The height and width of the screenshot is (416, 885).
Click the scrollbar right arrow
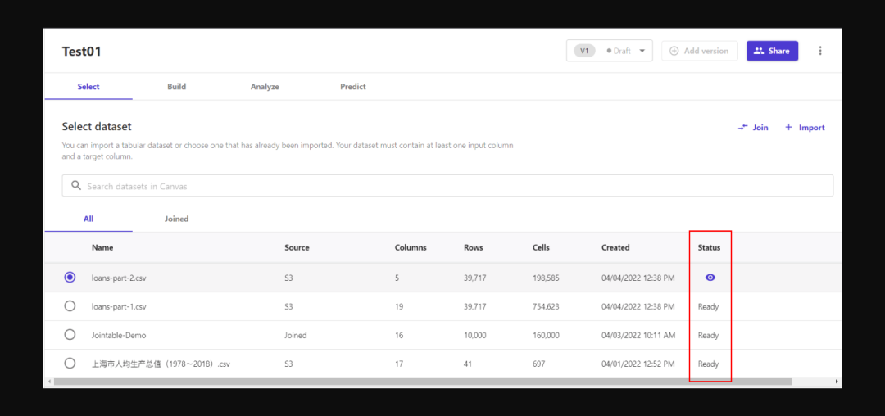(837, 382)
